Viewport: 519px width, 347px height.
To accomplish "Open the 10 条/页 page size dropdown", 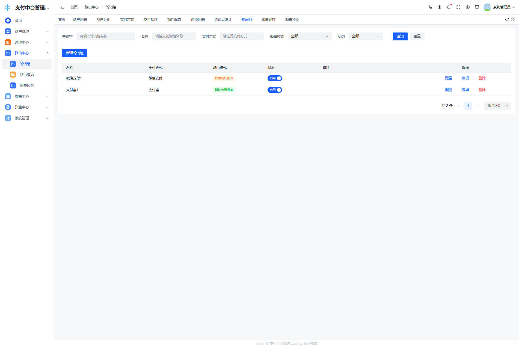I will point(497,106).
